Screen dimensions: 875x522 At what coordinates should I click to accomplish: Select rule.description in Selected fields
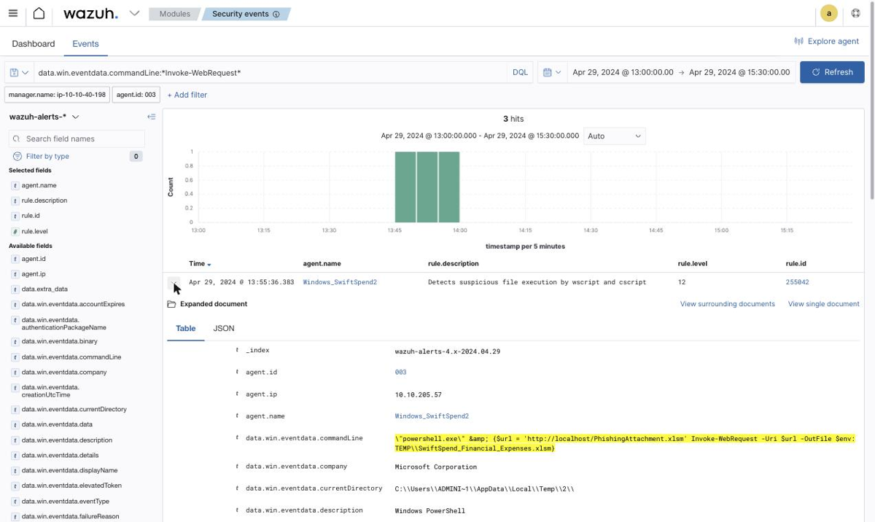[x=44, y=200]
